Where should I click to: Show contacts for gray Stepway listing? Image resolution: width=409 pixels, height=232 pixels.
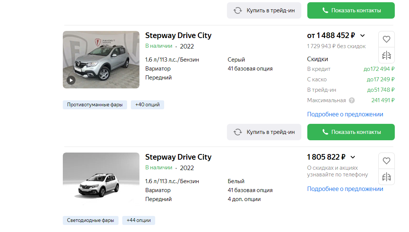[351, 132]
